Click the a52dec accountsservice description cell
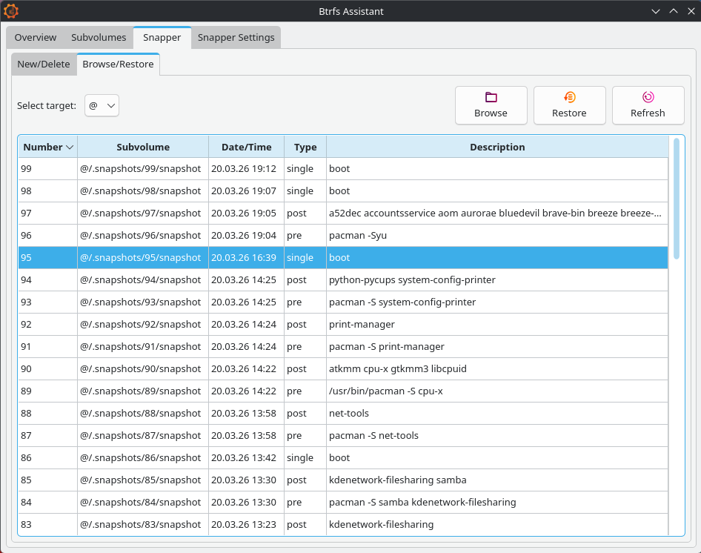Viewport: 701px width, 553px height. [497, 213]
